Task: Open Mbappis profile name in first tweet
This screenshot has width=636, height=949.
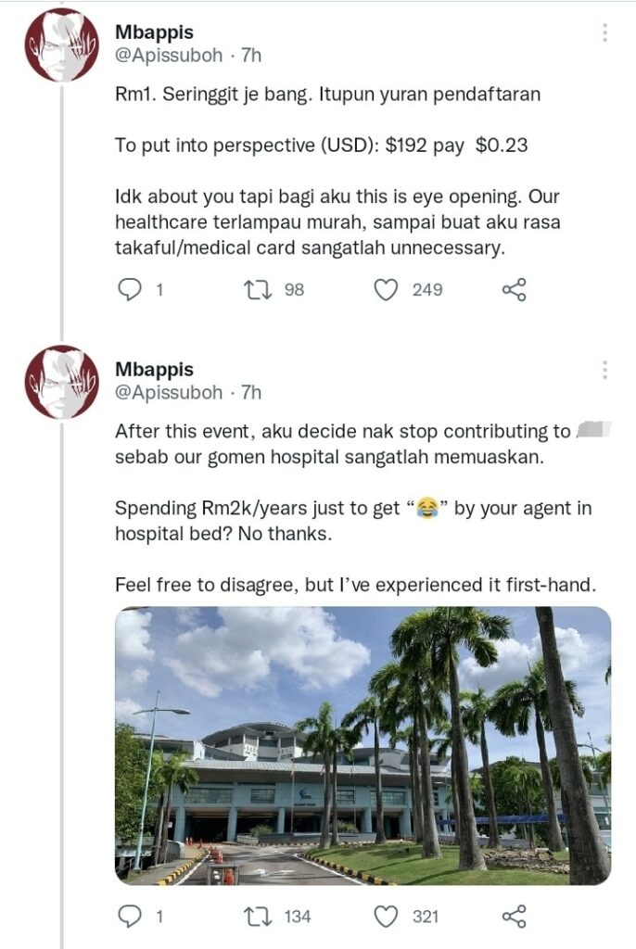Action: coord(154,32)
